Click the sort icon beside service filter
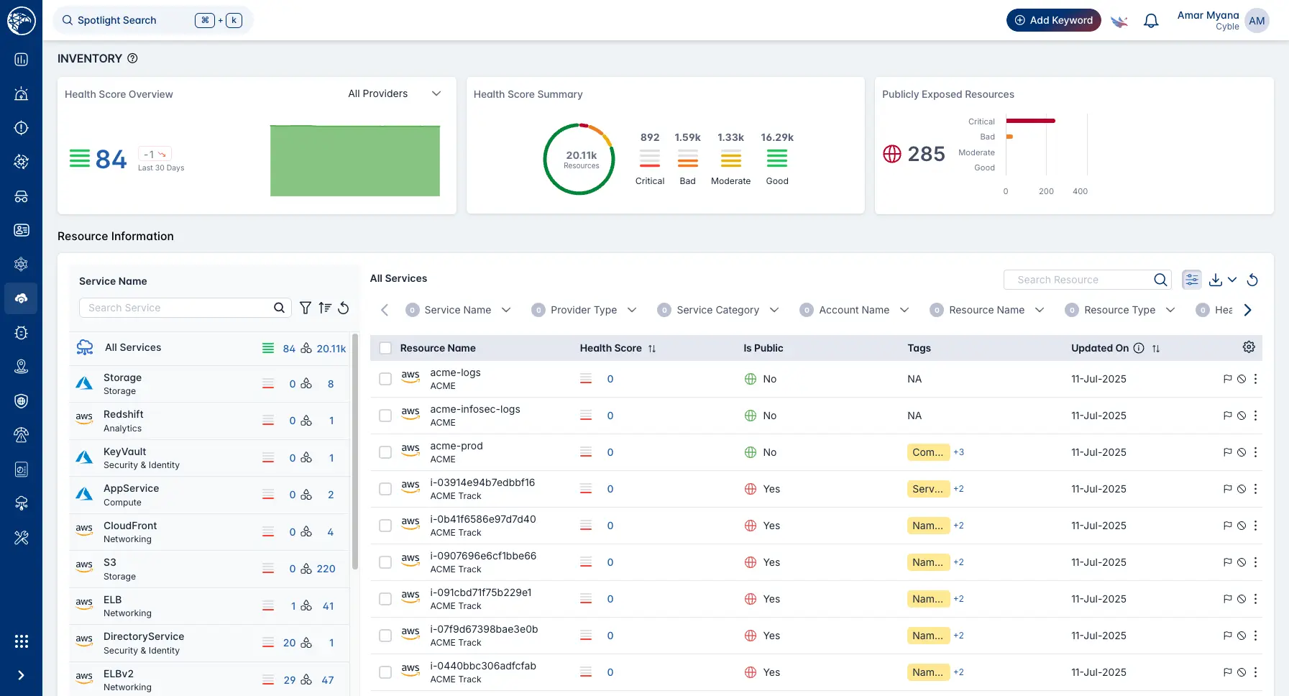Viewport: 1289px width, 696px height. (325, 308)
